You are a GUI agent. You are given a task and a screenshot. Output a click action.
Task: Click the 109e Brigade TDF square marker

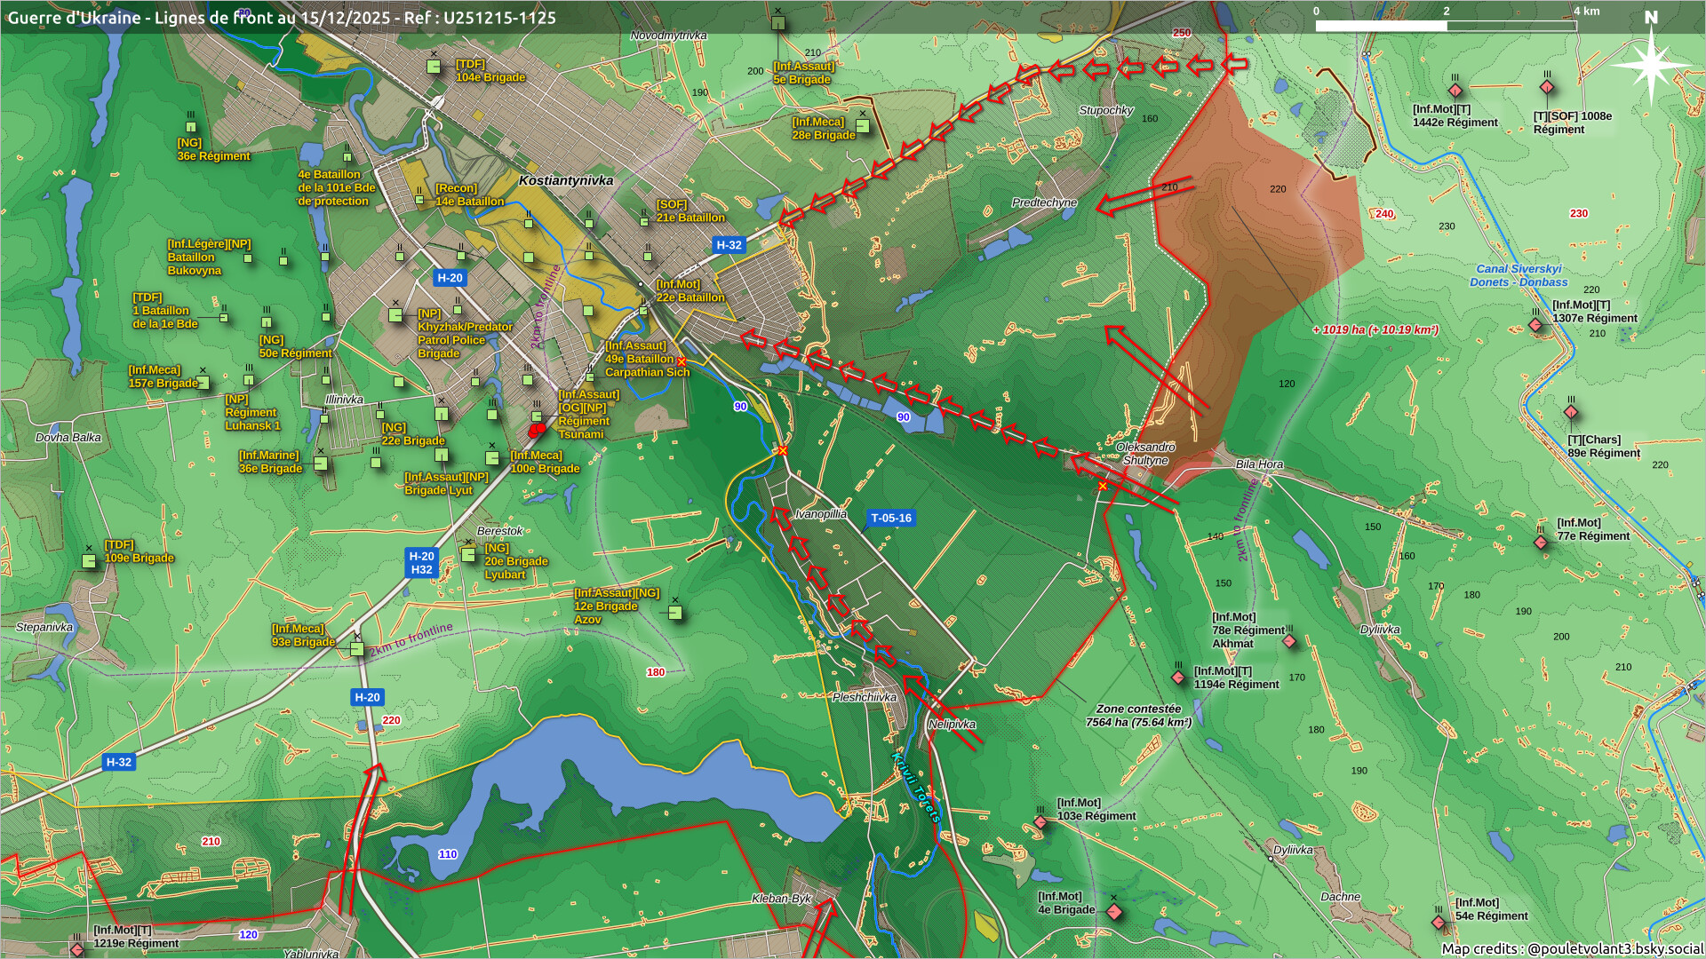tap(89, 561)
